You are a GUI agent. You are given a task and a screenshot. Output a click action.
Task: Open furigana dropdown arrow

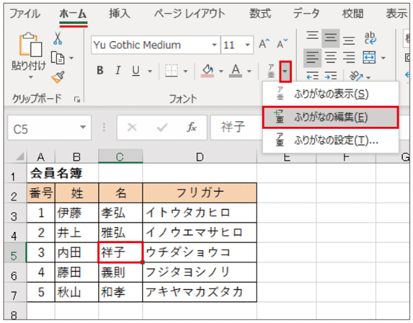point(285,72)
